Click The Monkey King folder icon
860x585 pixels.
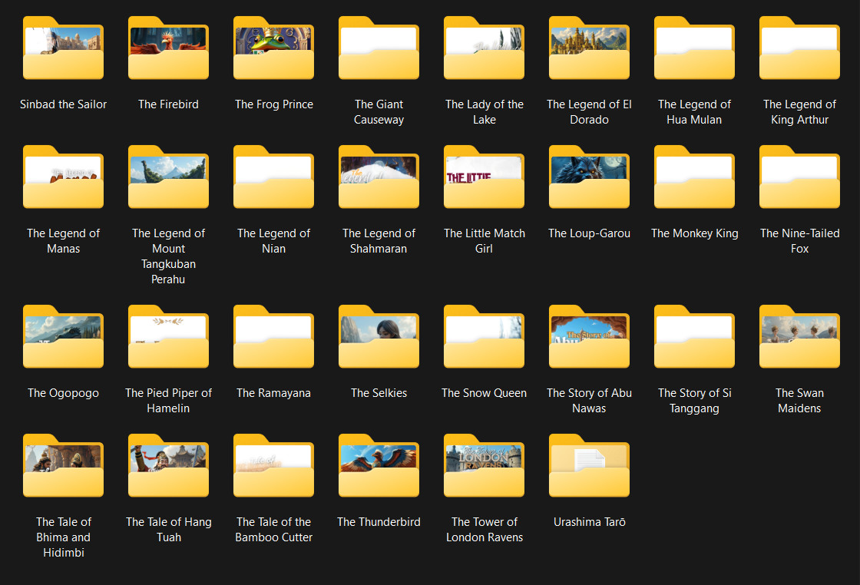(694, 177)
